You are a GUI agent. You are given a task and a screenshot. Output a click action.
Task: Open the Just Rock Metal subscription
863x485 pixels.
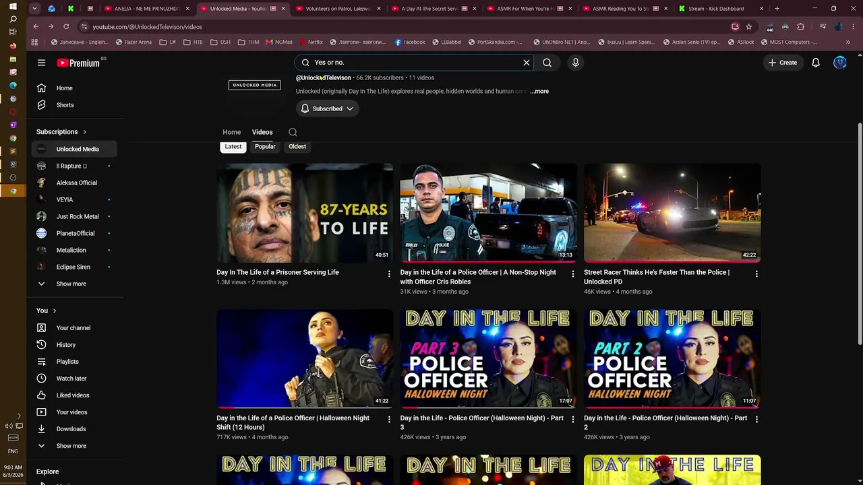[75, 217]
